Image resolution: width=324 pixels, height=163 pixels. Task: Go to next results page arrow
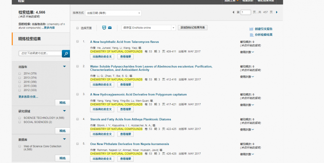click(x=277, y=12)
